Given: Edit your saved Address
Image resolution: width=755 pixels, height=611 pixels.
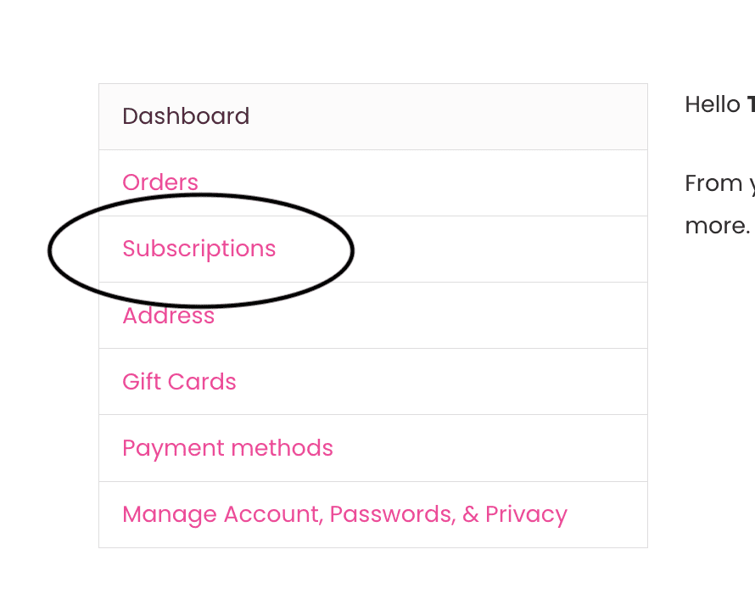Looking at the screenshot, I should (x=168, y=316).
